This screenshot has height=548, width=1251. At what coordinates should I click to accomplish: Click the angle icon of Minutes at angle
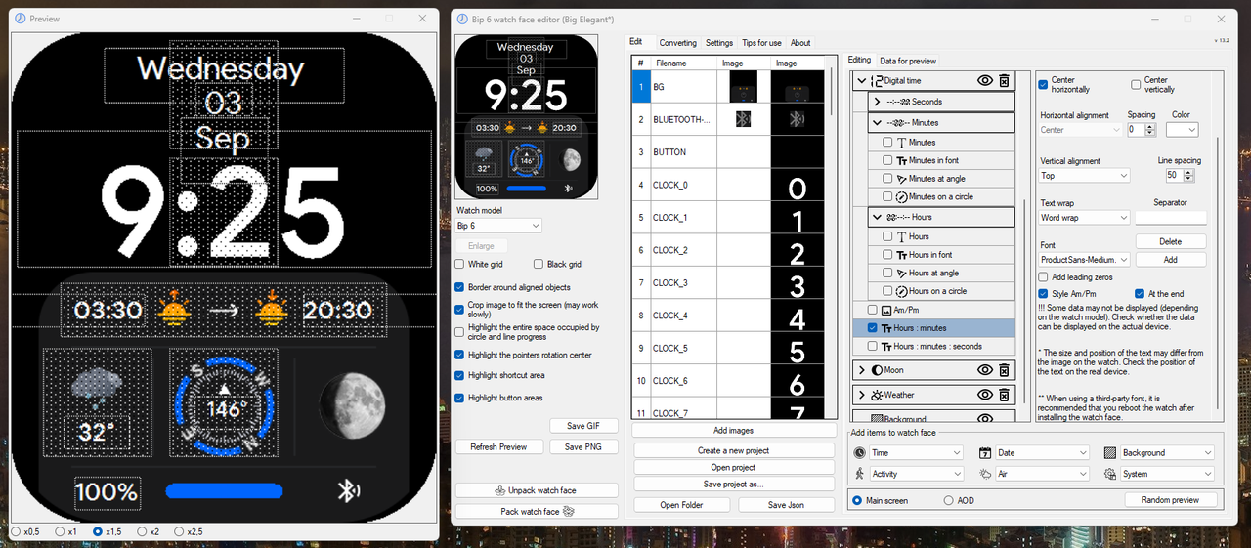click(901, 179)
